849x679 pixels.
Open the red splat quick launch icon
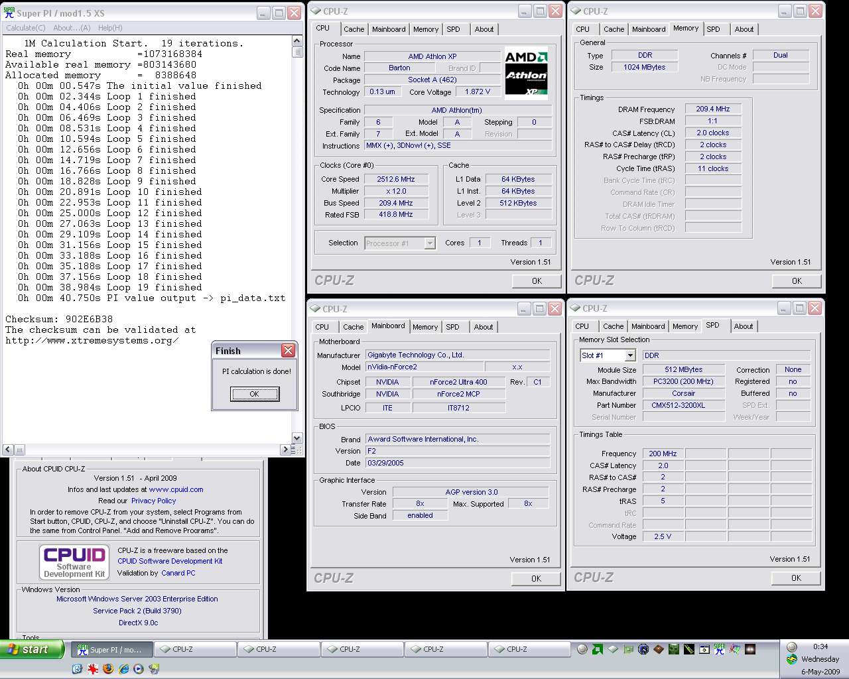pyautogui.click(x=93, y=669)
